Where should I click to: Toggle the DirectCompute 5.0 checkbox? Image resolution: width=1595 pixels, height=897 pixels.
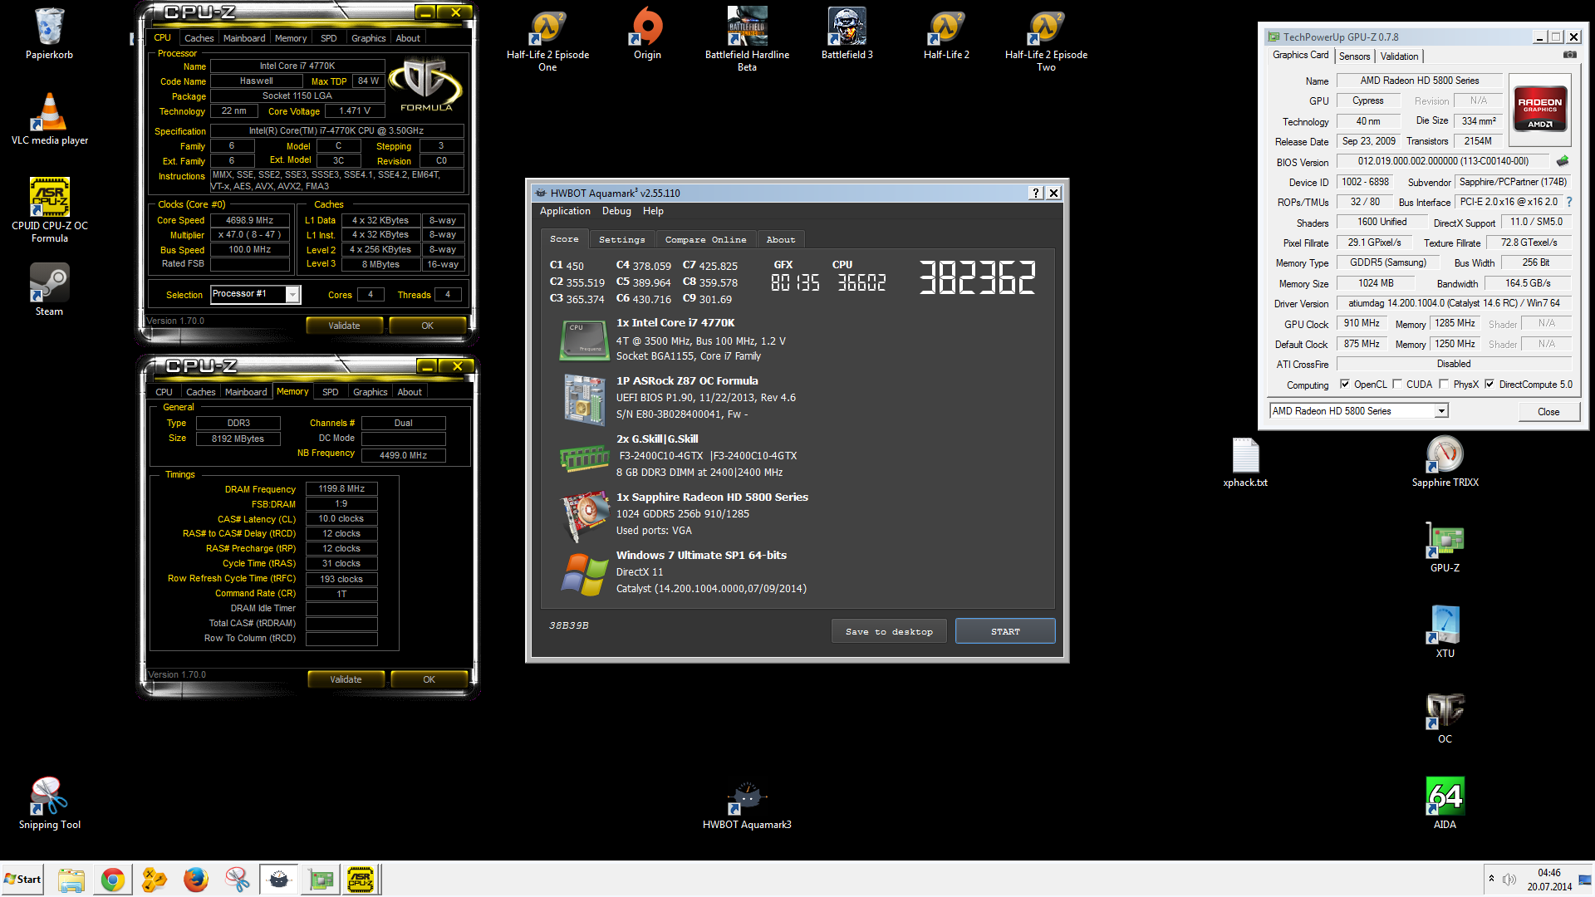(x=1489, y=385)
